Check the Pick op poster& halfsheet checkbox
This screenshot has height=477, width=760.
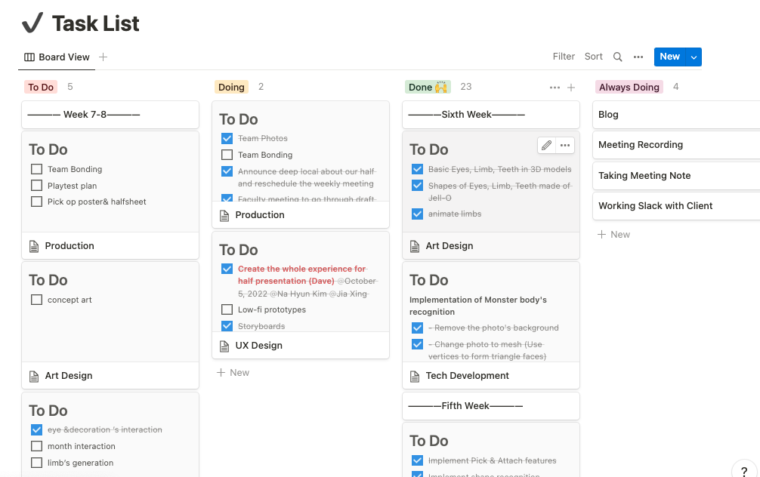tap(36, 202)
